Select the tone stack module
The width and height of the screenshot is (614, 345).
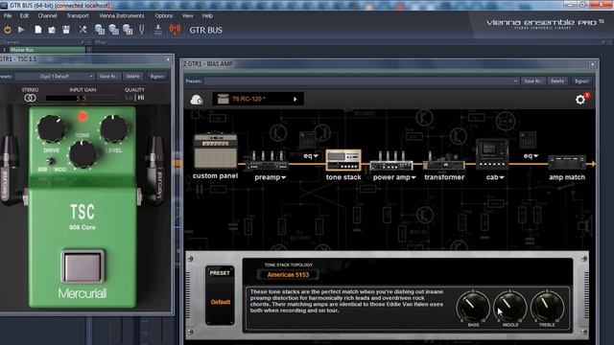343,160
